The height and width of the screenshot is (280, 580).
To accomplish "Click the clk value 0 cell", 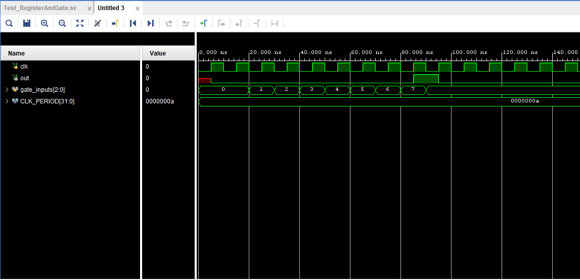I will (147, 67).
